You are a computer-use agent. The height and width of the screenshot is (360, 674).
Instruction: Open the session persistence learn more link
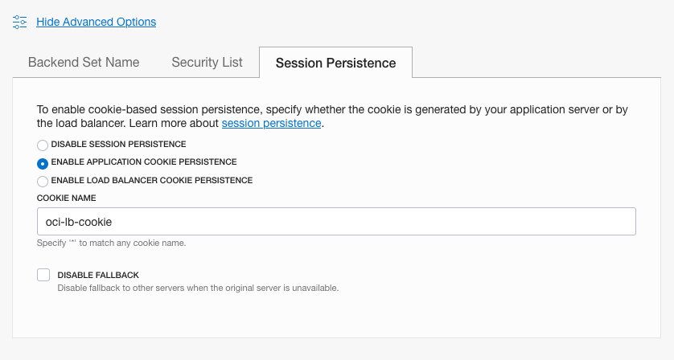tap(271, 123)
